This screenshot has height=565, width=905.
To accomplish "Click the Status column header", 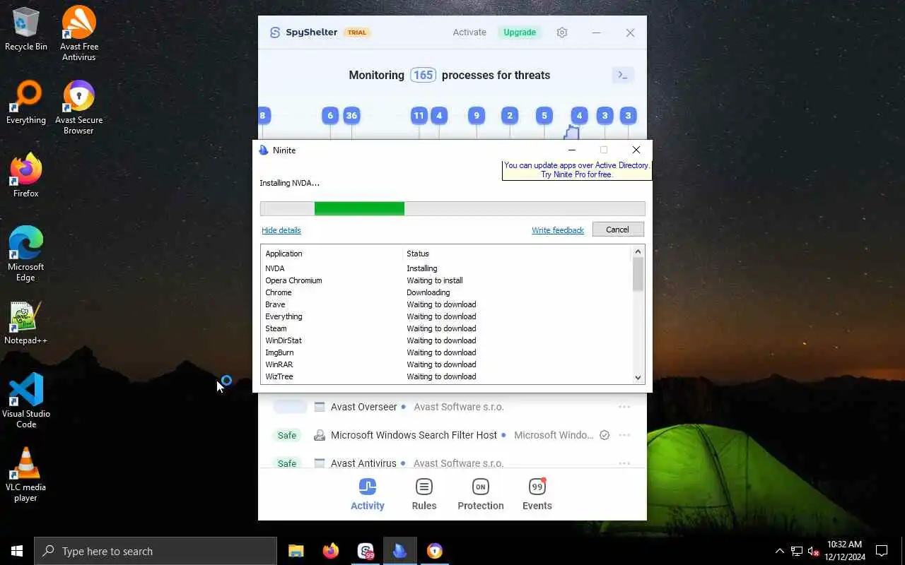I will pos(516,254).
